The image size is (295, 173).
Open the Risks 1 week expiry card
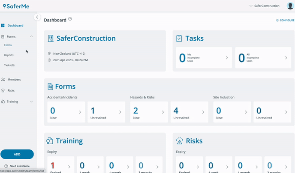[219, 165]
